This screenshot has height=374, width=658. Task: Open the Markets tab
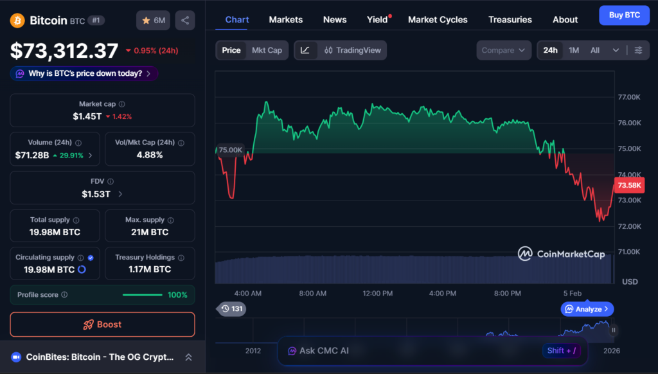point(285,19)
